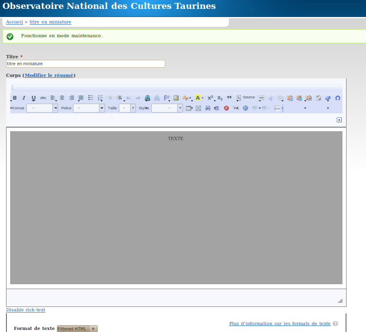Viewport: 366px width, 332px height.
Task: Apply subscript formatting
Action: (x=220, y=98)
